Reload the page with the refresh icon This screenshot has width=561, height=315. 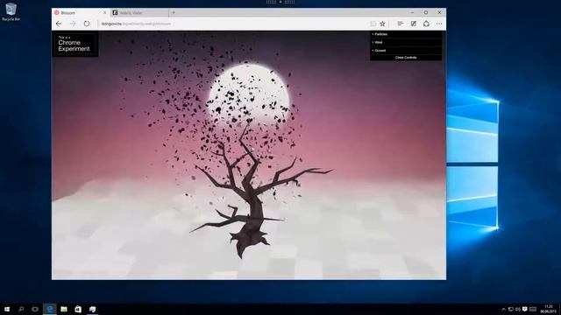(x=87, y=24)
